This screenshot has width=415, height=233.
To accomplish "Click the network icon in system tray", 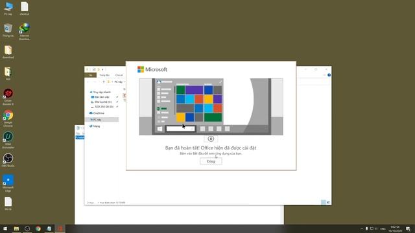I will pos(372,228).
